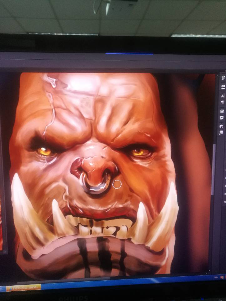This screenshot has height=301, width=226.
Task: Open the History panel icon
Action: pyautogui.click(x=223, y=77)
